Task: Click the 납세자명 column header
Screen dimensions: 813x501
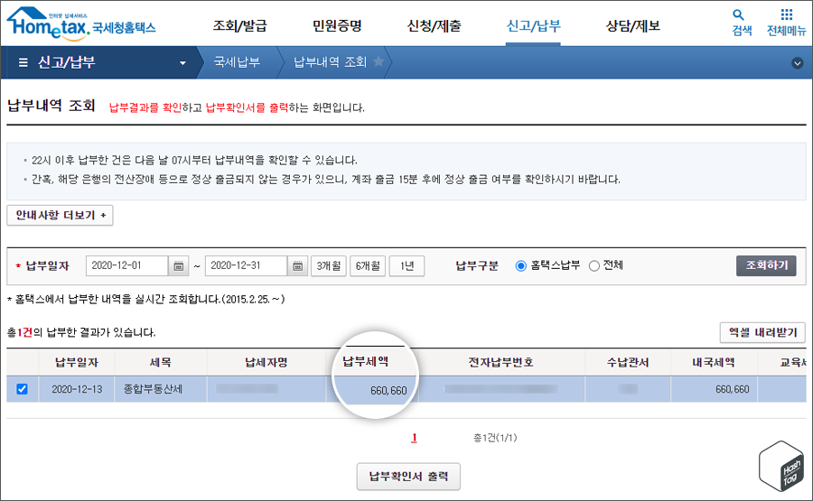Action: click(x=266, y=363)
